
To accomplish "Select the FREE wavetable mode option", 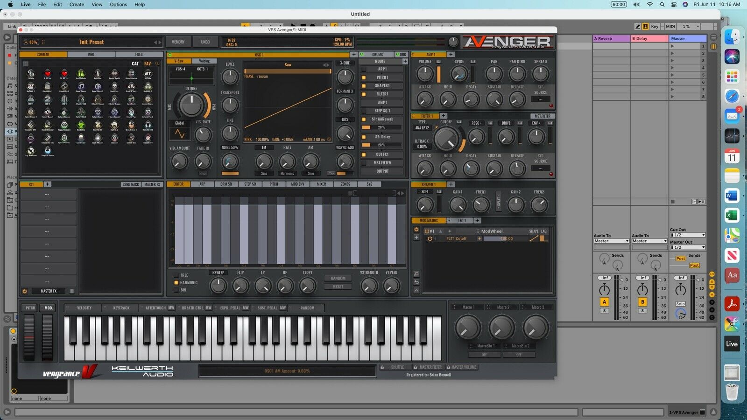I will click(x=176, y=275).
